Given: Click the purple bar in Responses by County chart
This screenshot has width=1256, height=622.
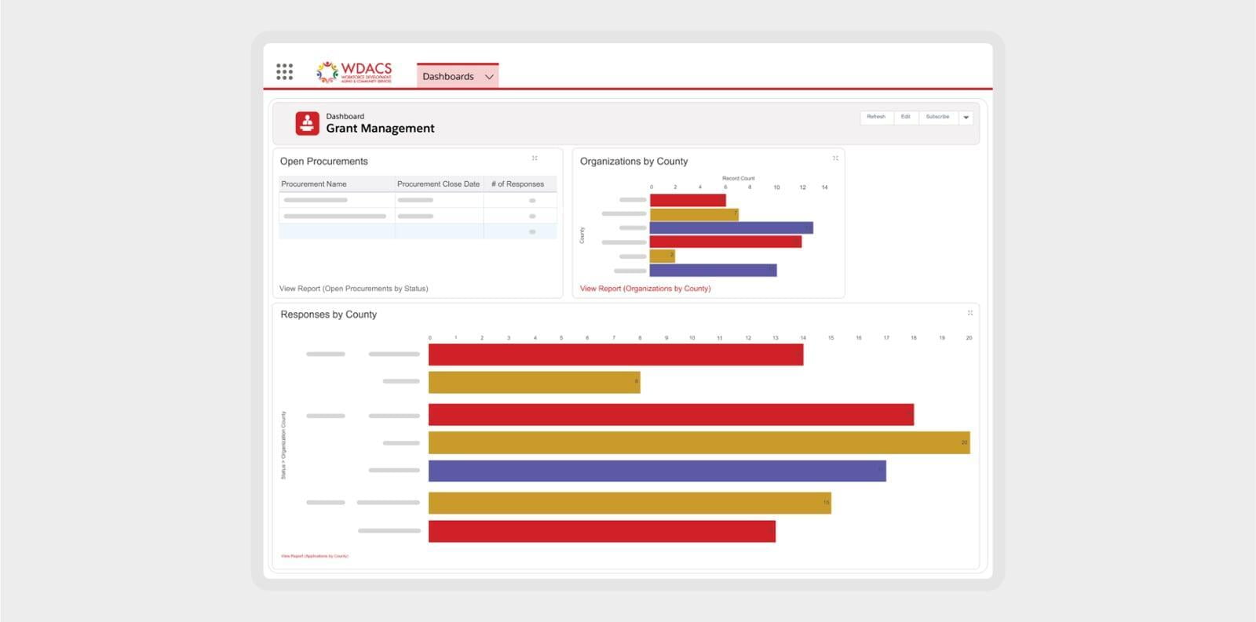Looking at the screenshot, I should click(657, 471).
